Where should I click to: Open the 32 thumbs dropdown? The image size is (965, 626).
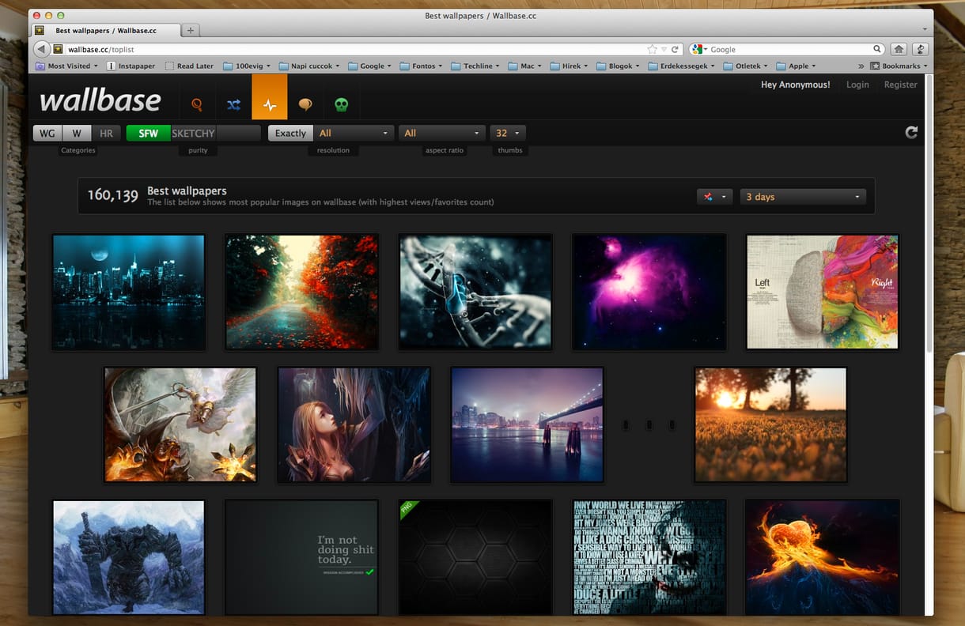click(x=508, y=133)
